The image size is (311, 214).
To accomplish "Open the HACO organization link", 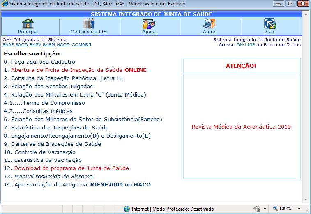I will tap(63, 44).
